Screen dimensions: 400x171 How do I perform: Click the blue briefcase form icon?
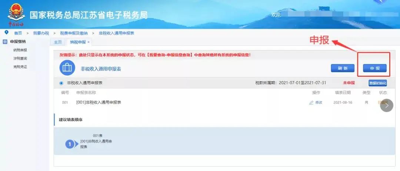pyautogui.click(x=67, y=68)
